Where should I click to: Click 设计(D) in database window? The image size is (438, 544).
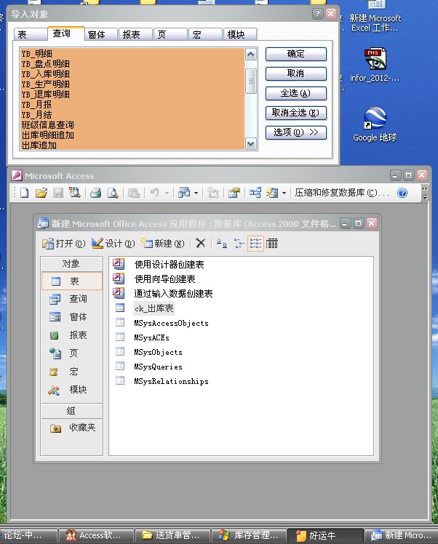coord(114,244)
